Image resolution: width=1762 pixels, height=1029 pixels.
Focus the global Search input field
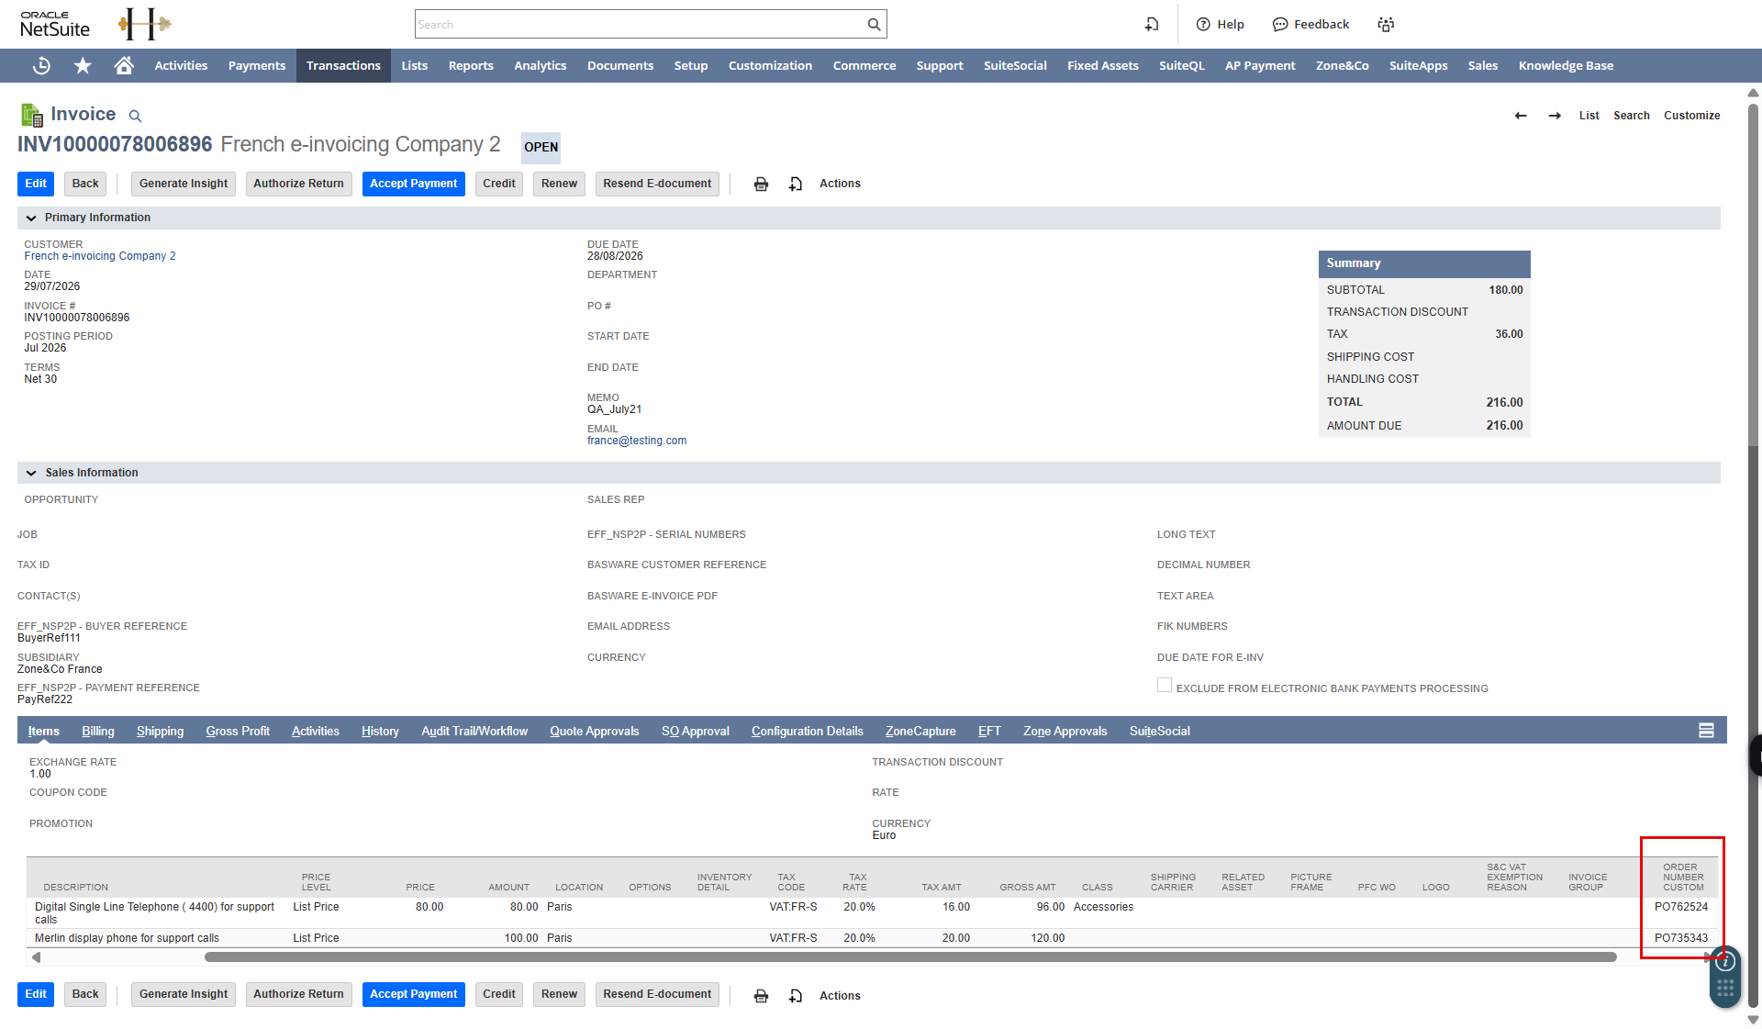tap(641, 25)
